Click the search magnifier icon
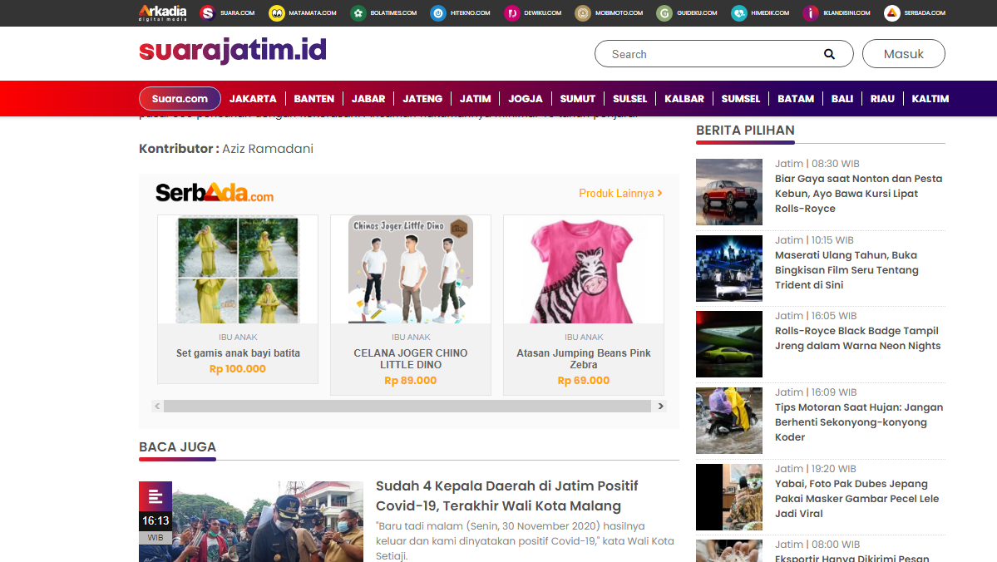Screen dimensions: 997x562 829,53
